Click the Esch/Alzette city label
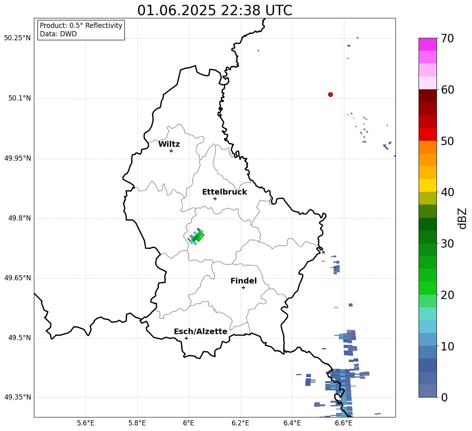Viewport: 472px width, 431px height. tap(201, 331)
